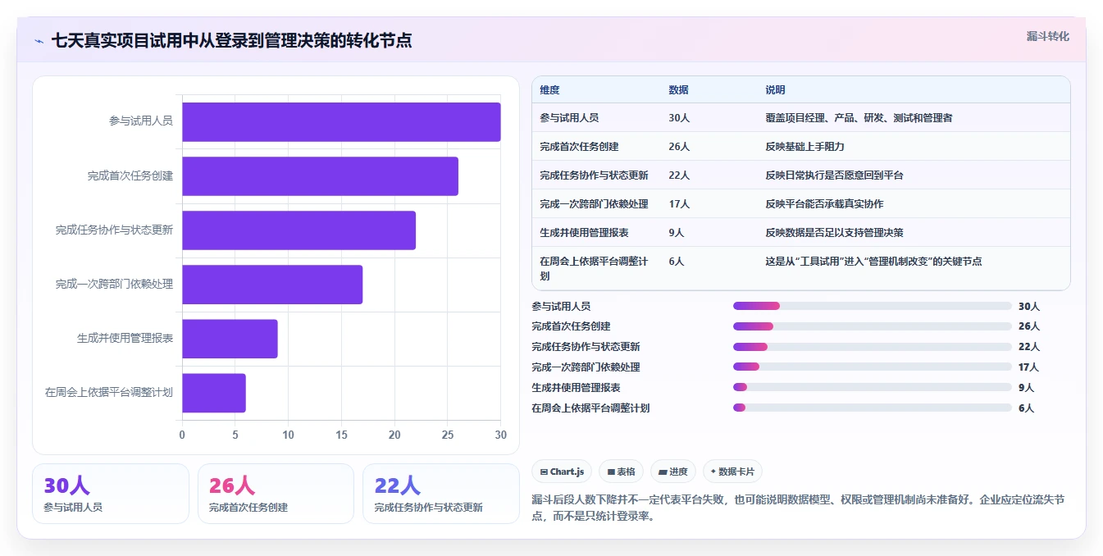Click chart y-axis label 完成一次跨部门依赖处理

tap(114, 285)
